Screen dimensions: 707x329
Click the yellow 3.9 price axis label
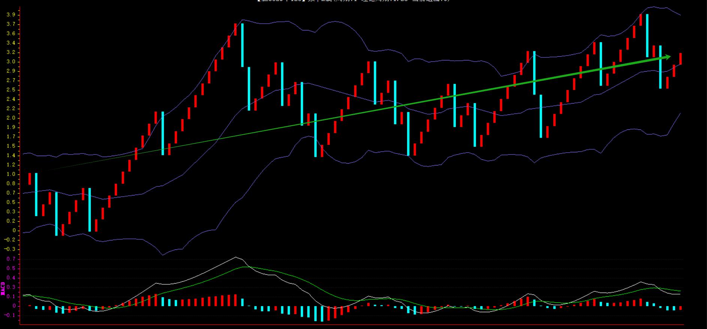click(11, 15)
